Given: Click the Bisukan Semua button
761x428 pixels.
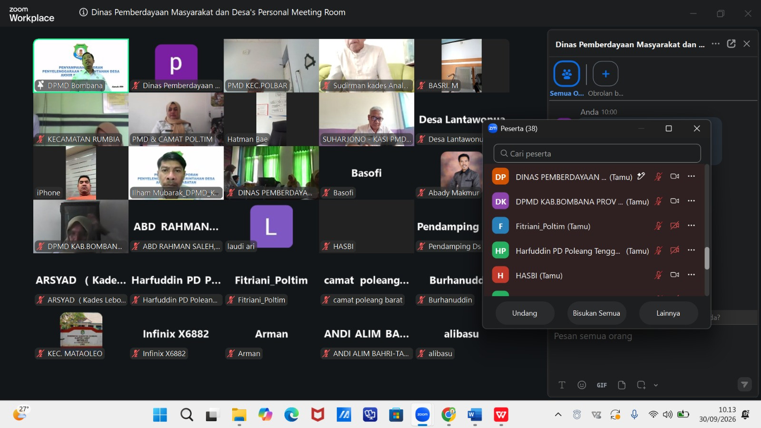Looking at the screenshot, I should [x=596, y=313].
